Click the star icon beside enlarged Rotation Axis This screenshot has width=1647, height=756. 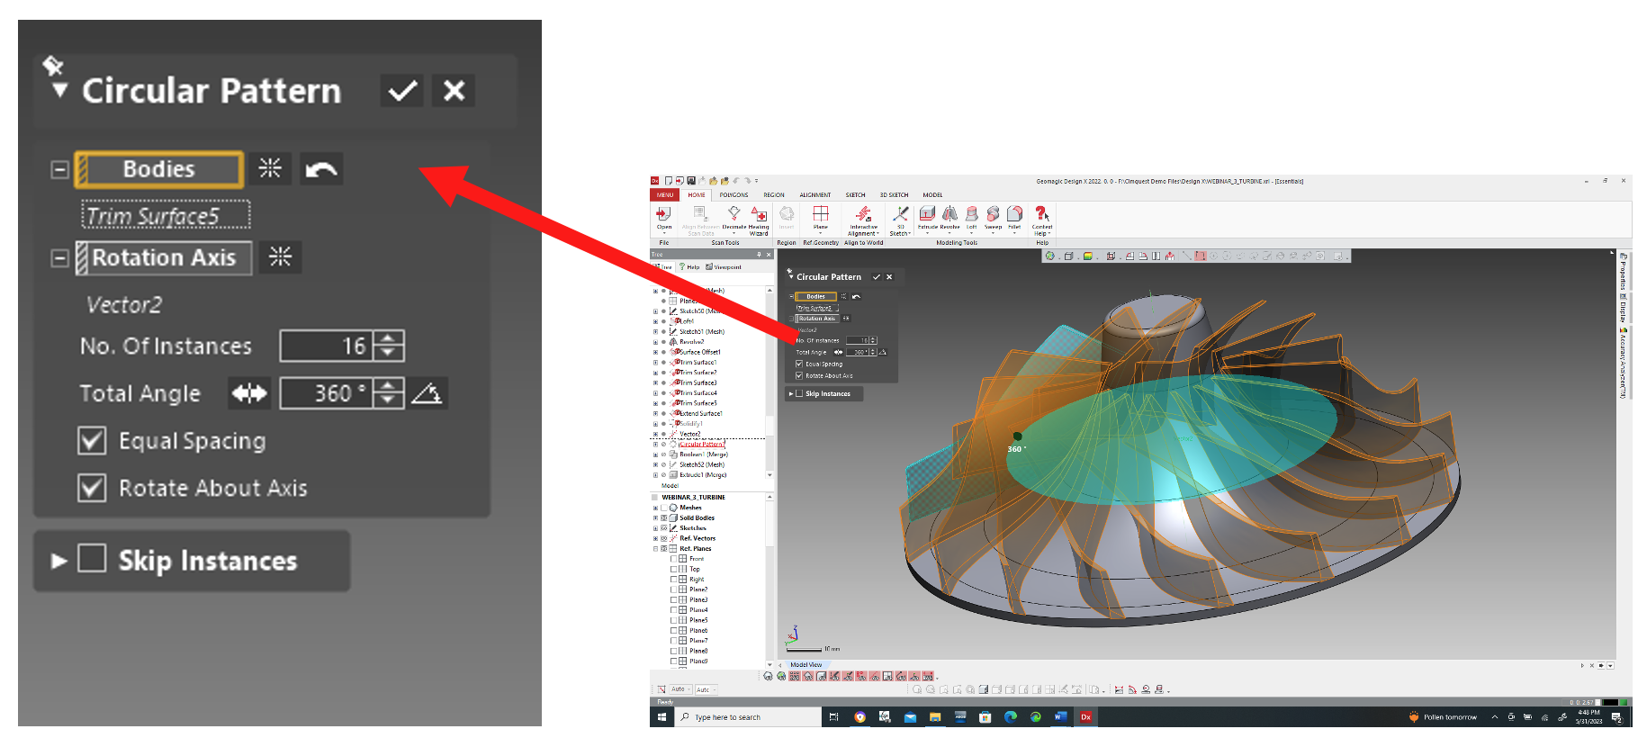[x=281, y=256]
